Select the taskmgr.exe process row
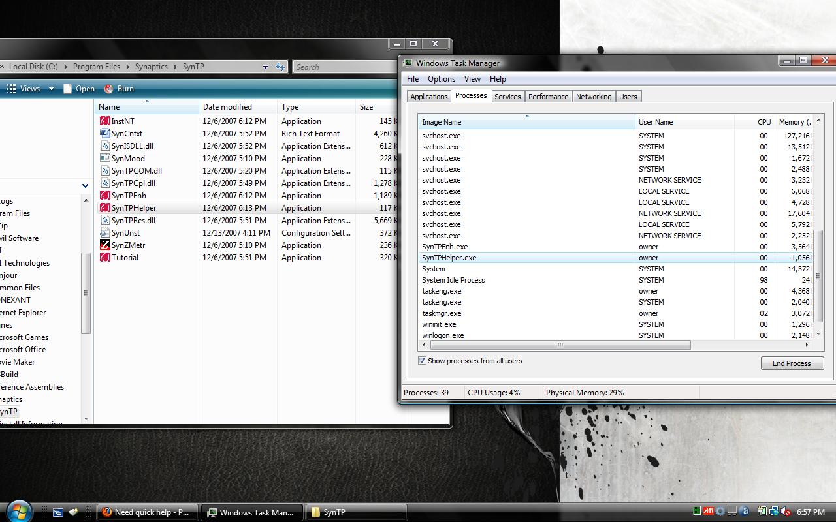 [x=616, y=313]
